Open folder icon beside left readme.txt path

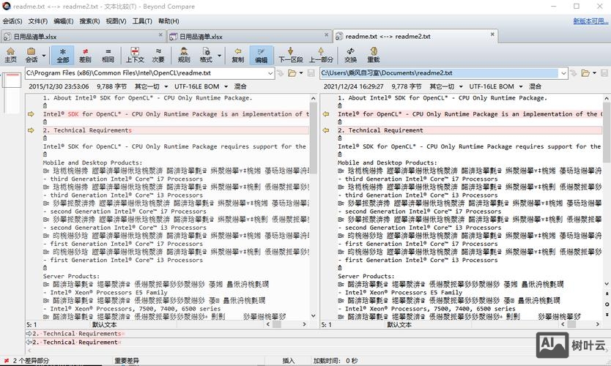(292, 72)
